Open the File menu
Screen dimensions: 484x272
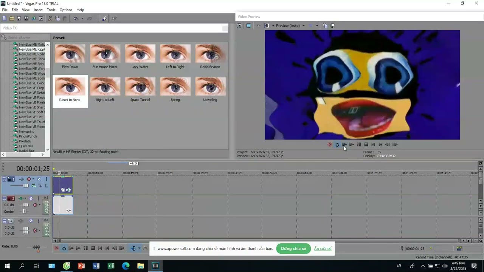click(5, 10)
